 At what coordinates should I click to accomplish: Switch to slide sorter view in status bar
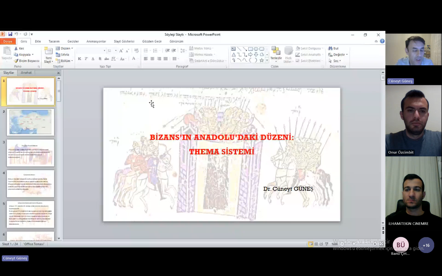pos(316,244)
